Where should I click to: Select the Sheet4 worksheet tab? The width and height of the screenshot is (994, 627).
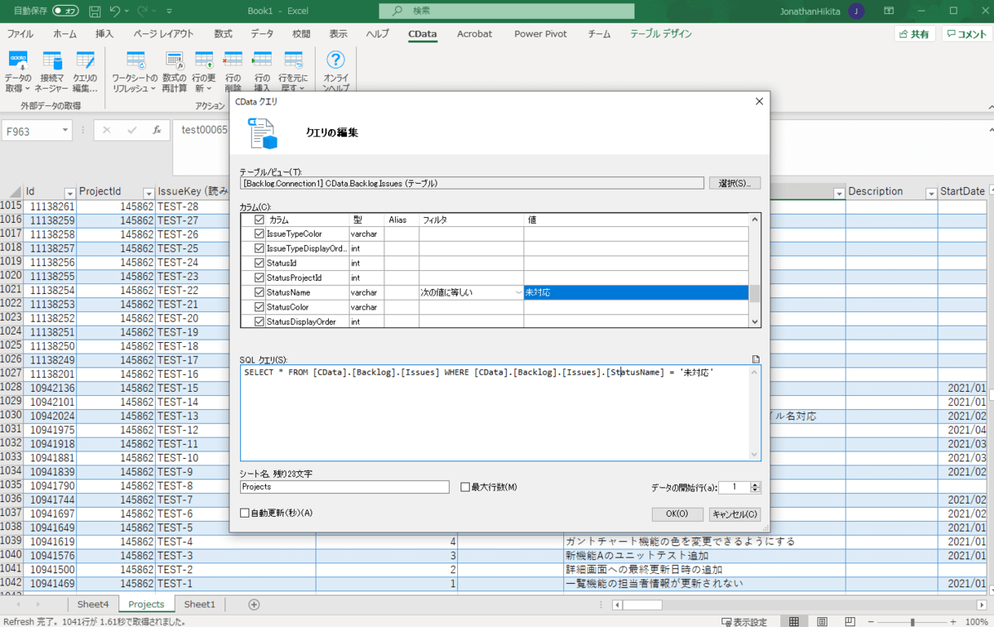click(93, 605)
